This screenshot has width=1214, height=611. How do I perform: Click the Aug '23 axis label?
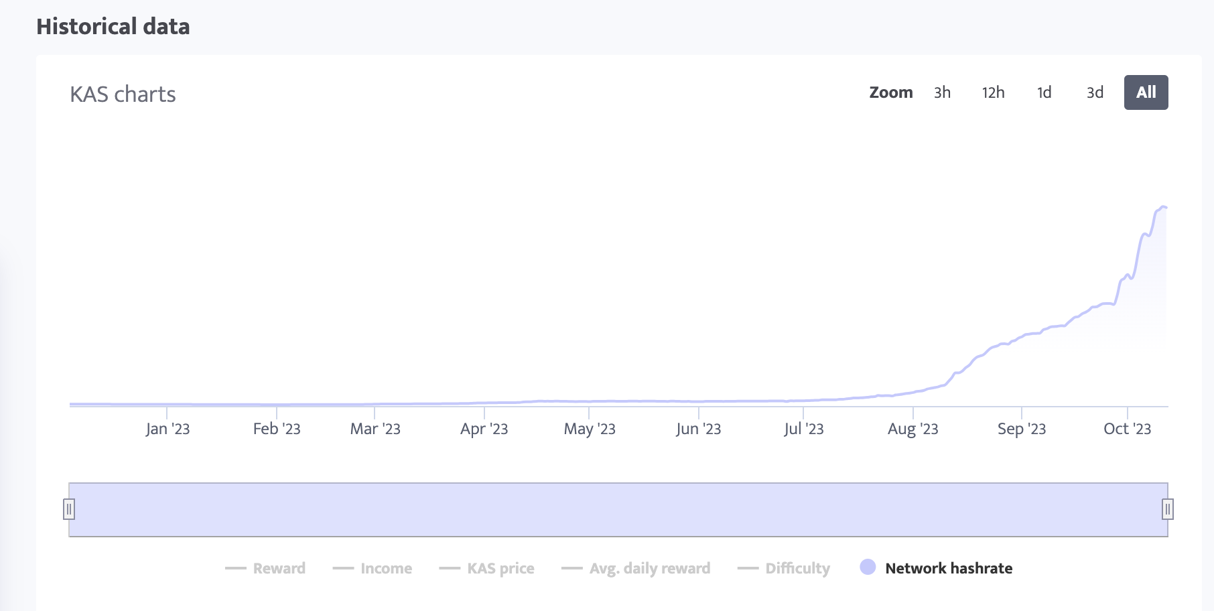click(913, 429)
